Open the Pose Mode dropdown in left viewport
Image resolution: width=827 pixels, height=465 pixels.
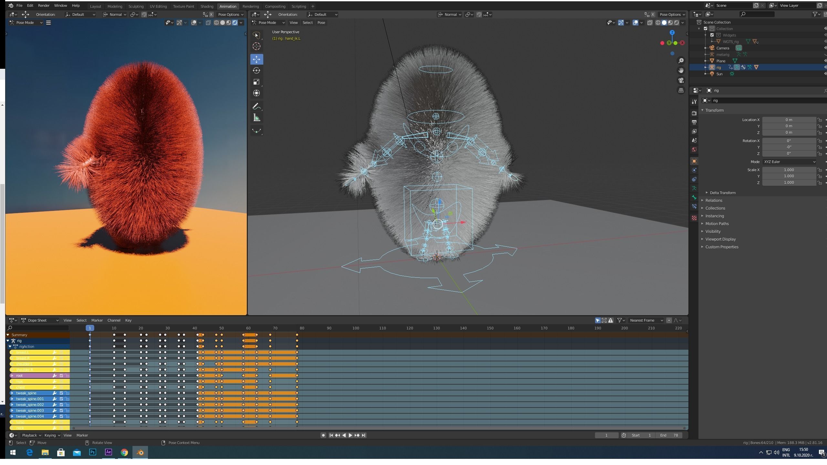[26, 23]
